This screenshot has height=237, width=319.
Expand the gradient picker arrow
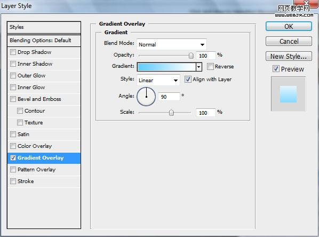[199, 67]
